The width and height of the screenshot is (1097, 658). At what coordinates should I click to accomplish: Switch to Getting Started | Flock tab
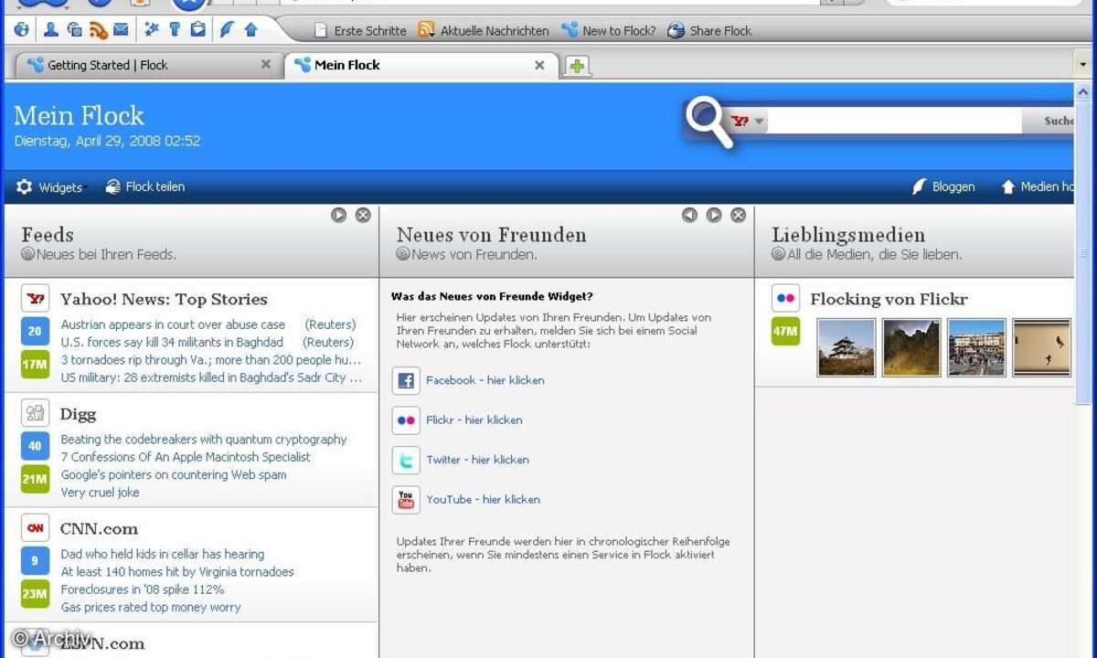pos(148,65)
